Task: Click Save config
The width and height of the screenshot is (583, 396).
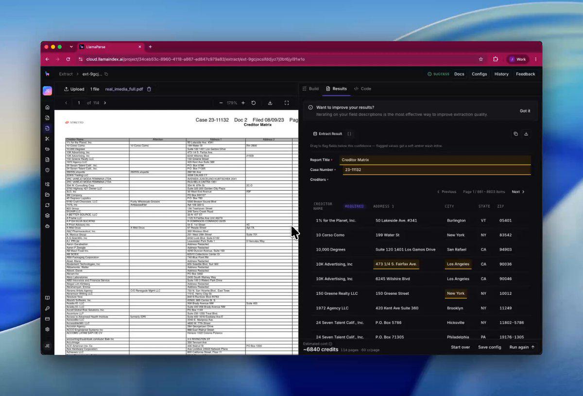Action: pos(489,347)
